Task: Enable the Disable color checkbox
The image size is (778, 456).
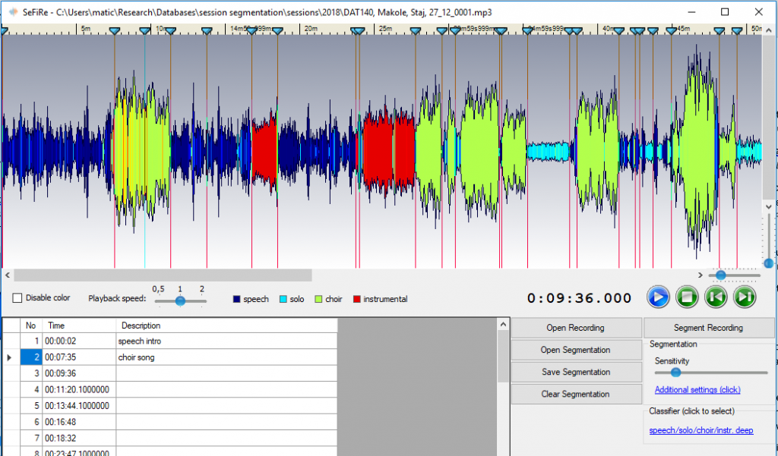Action: click(x=17, y=298)
